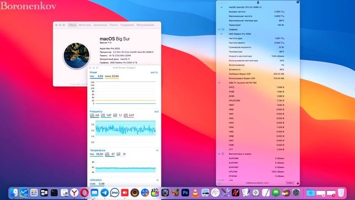Viewport: 355px width, 200px height.
Task: Collapse the Intel Xeon CPU section
Action: point(221,7)
